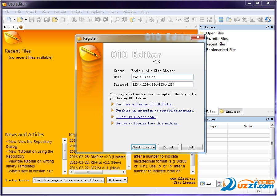Open the Calculator tool icon
277x196 pixels.
pos(221,20)
